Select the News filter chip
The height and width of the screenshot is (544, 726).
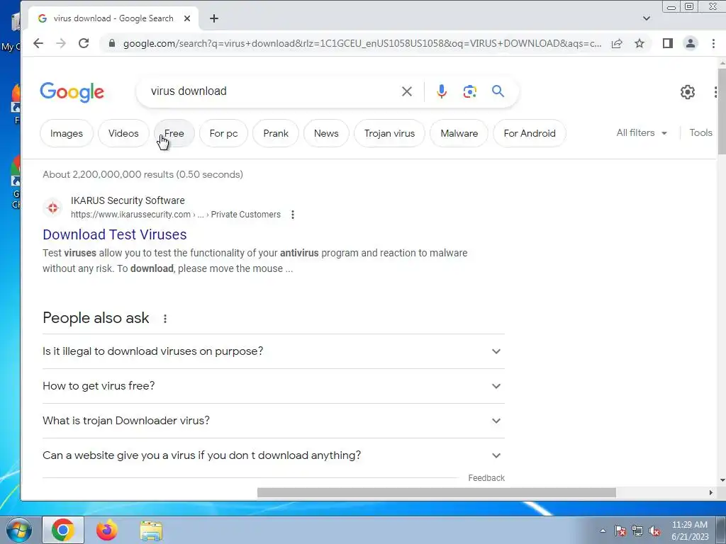coord(326,133)
